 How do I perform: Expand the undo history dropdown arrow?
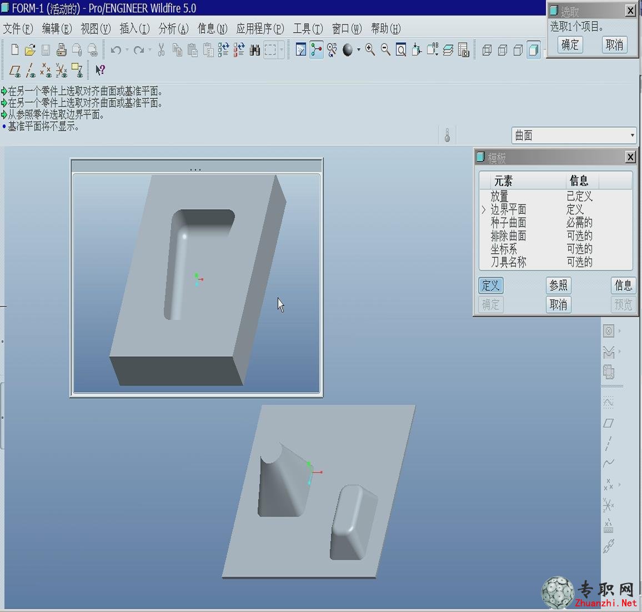[127, 50]
